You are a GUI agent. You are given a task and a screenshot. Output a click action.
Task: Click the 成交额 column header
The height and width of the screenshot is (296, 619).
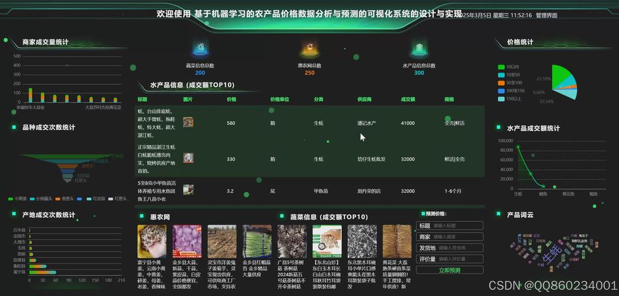[408, 99]
